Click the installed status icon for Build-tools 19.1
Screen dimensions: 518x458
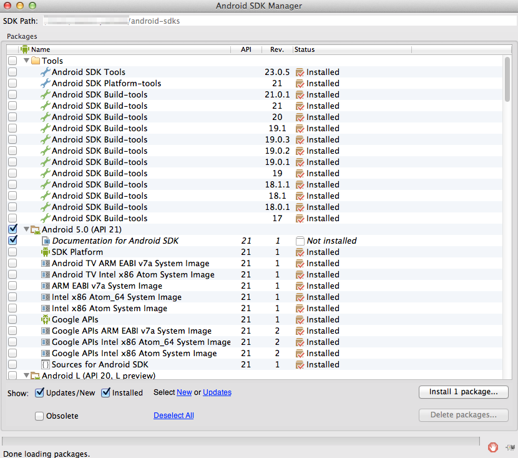click(300, 128)
